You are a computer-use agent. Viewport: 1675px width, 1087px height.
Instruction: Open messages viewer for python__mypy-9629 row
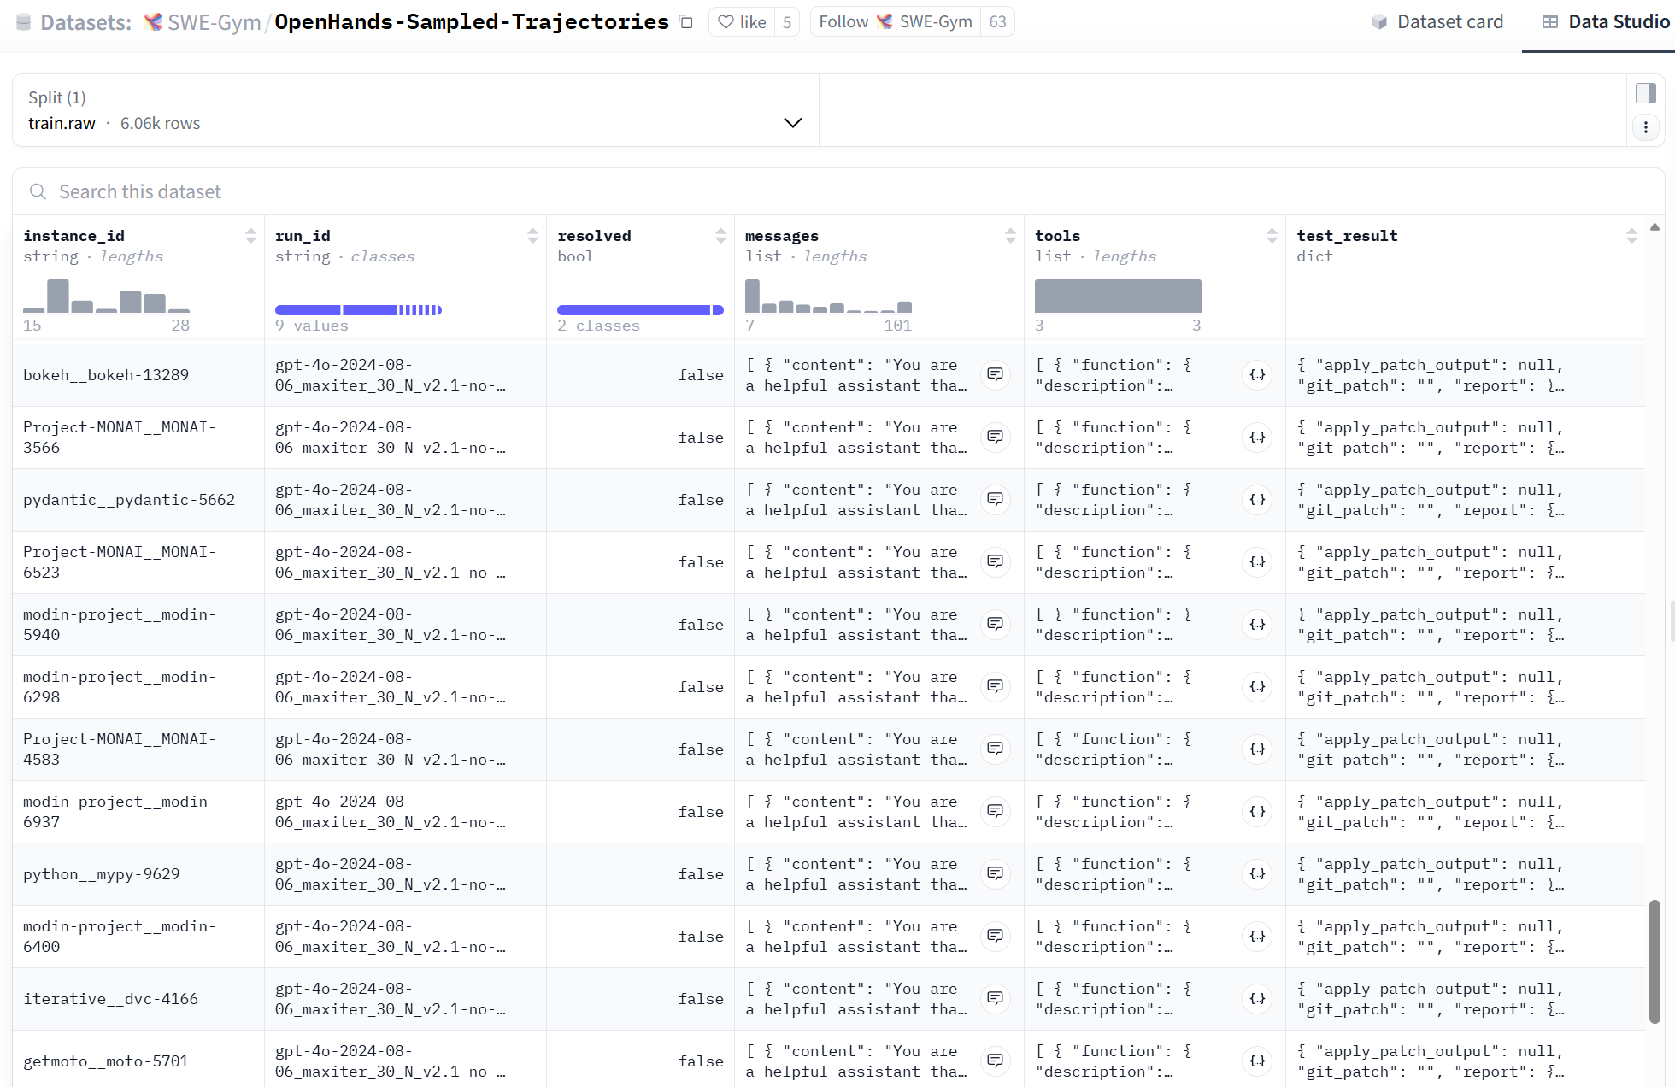click(995, 873)
